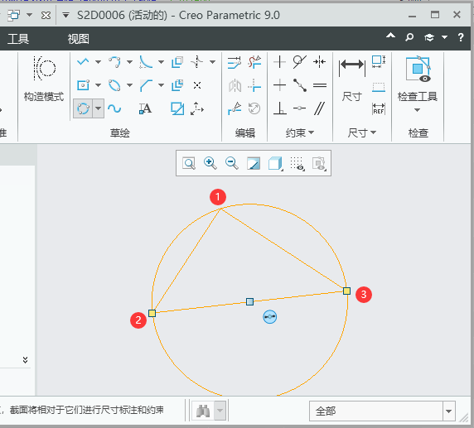Toggle the display style cube icon
The width and height of the screenshot is (474, 428).
coord(275,163)
